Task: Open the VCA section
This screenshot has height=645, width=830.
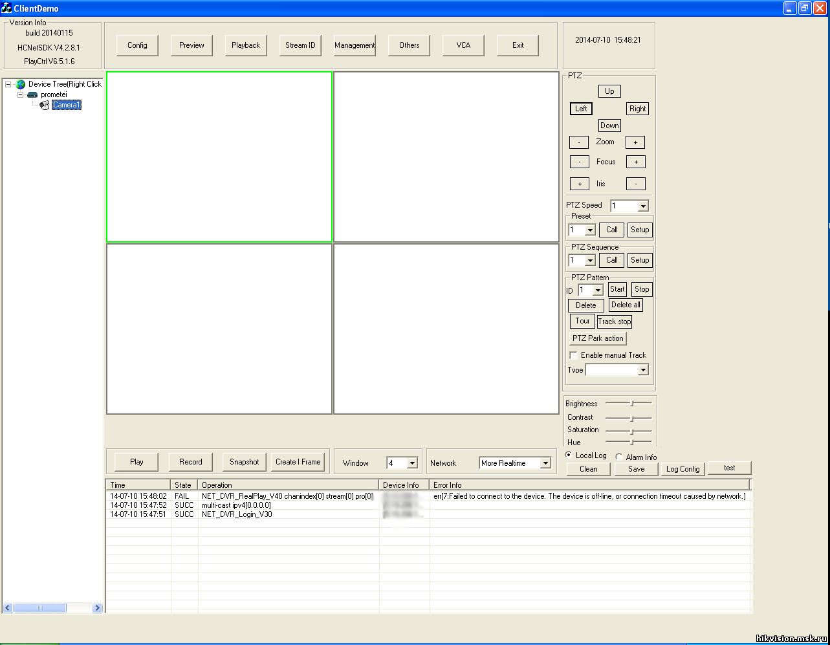Action: (x=463, y=45)
